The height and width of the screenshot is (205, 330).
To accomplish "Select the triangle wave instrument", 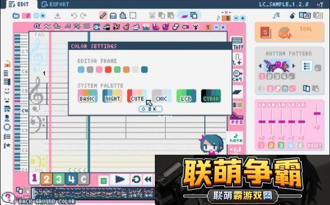I will pyautogui.click(x=47, y=27).
